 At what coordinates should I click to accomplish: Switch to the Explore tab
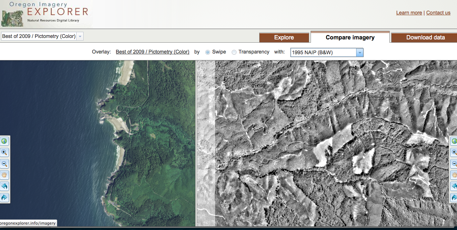click(284, 38)
